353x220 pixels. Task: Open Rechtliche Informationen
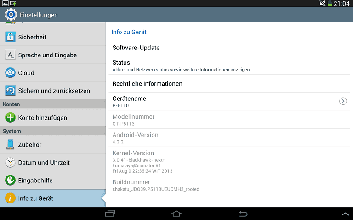tap(229, 83)
